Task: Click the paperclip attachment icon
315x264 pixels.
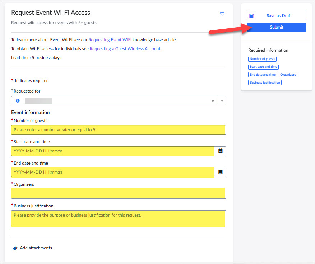Action: tap(15, 248)
